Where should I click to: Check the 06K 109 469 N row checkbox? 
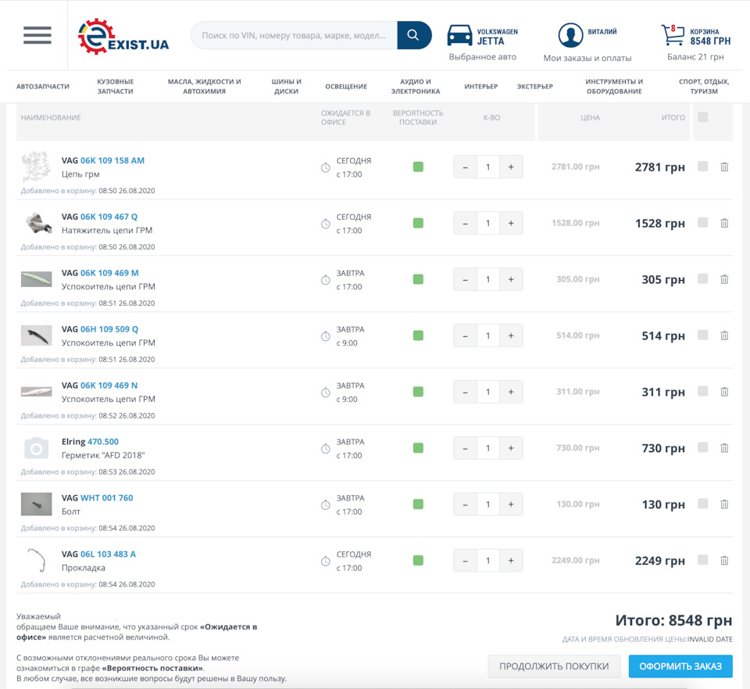tap(702, 391)
